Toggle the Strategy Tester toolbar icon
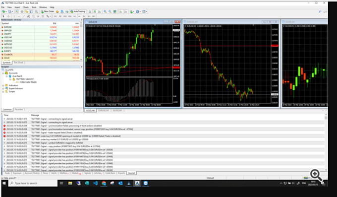 pyautogui.click(x=37, y=11)
